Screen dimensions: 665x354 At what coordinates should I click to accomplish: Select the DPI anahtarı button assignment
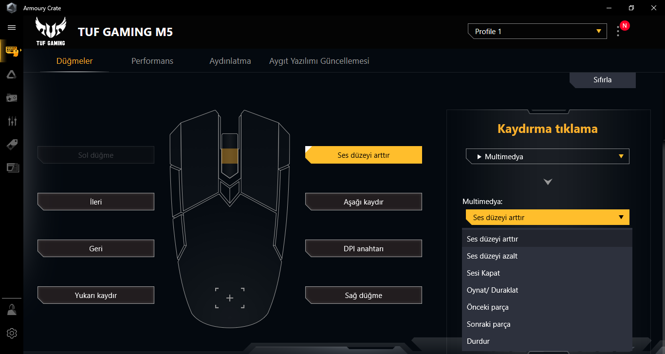coord(364,248)
